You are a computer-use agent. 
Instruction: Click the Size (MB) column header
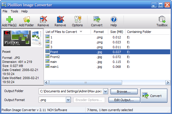[x=117, y=32]
